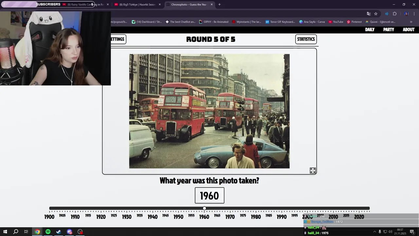Open the About page
Viewport: 419px width, 236px height.
pyautogui.click(x=409, y=29)
